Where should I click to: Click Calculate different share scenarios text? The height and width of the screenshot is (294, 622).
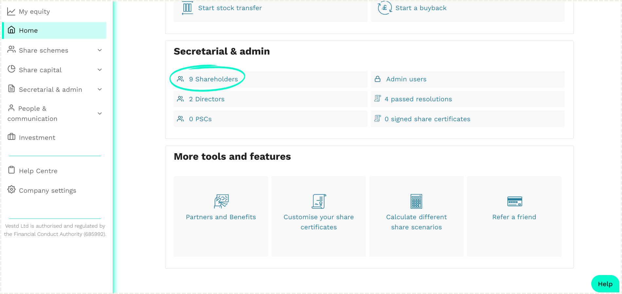[416, 222]
